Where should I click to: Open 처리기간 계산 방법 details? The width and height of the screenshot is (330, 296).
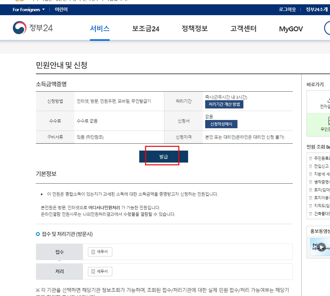pos(225,104)
